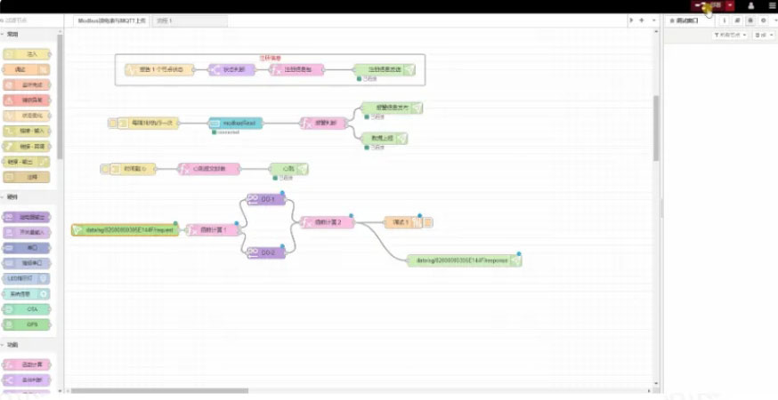Toggle the debug node's output button
Screen dimensions: 778x400
click(428, 222)
